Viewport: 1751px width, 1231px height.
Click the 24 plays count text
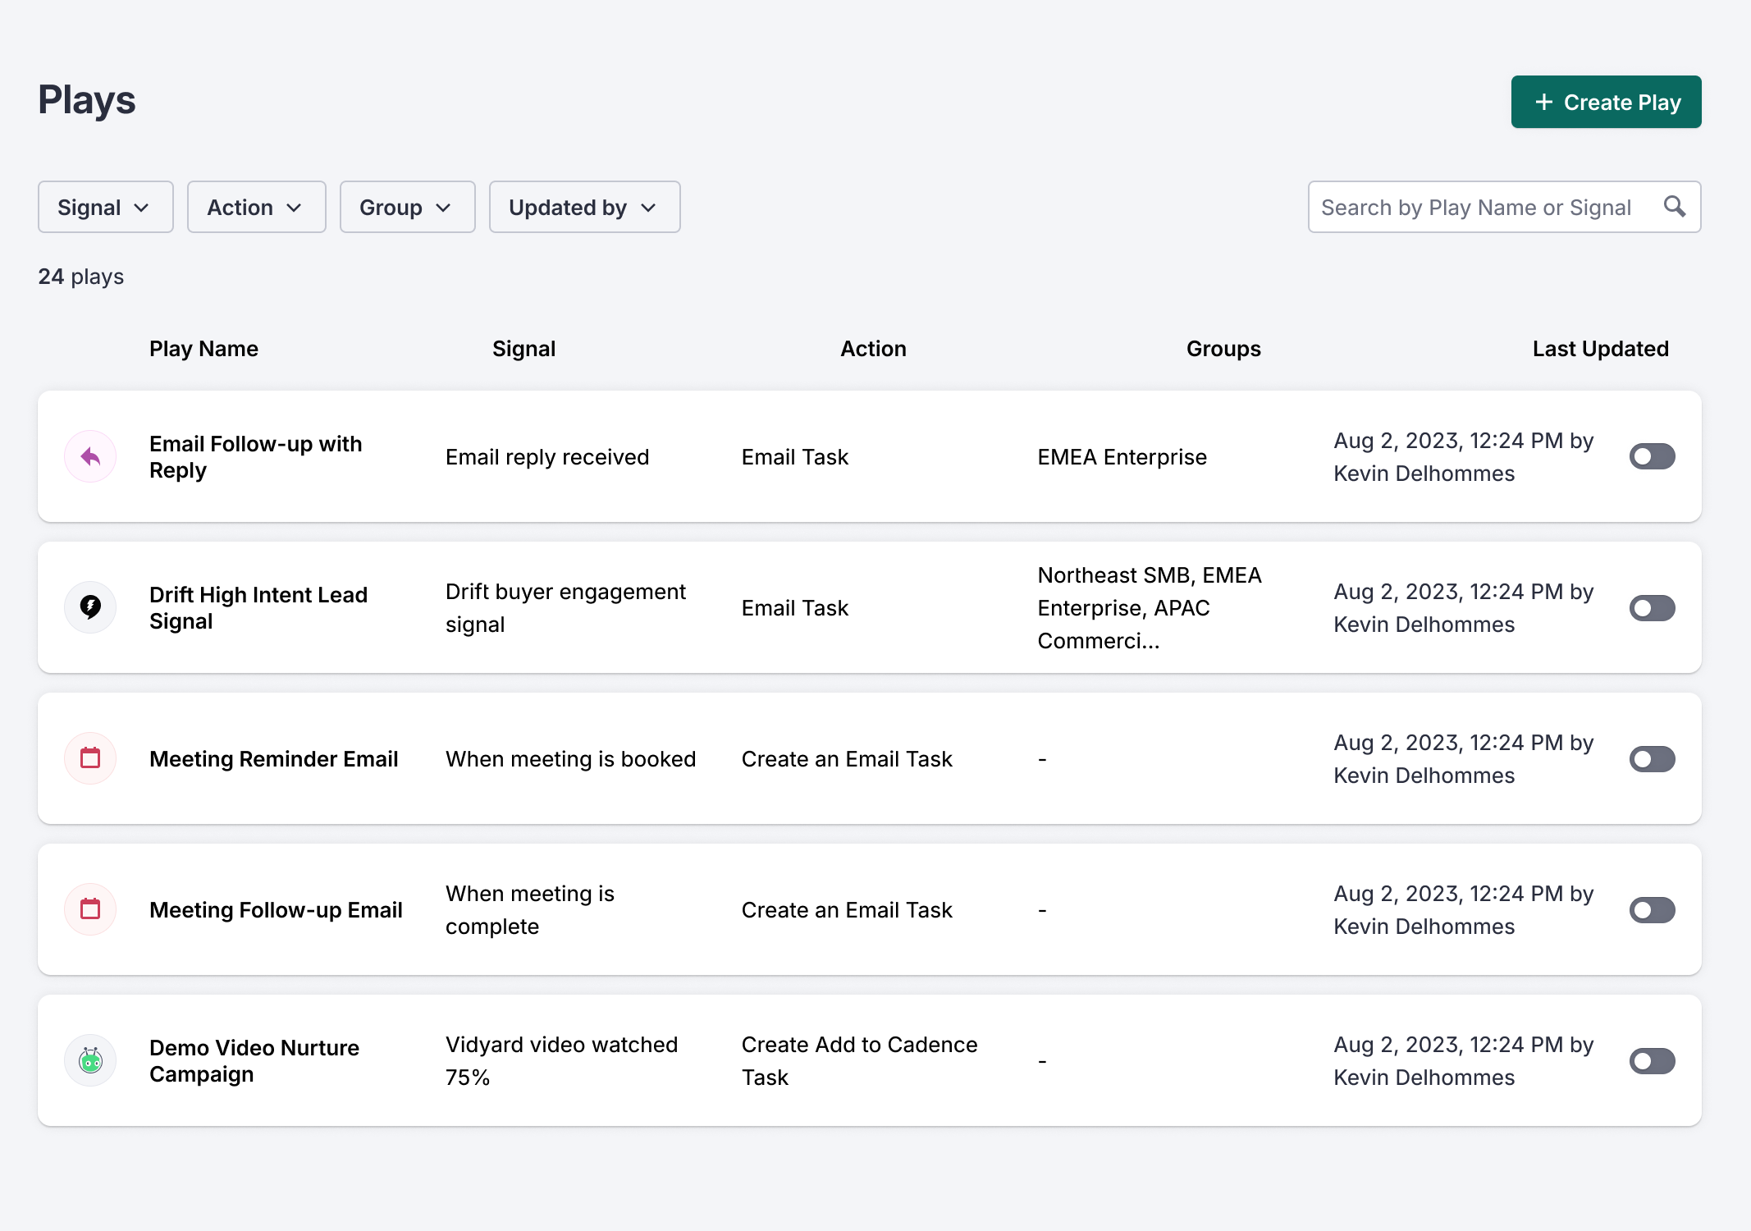pyautogui.click(x=81, y=277)
